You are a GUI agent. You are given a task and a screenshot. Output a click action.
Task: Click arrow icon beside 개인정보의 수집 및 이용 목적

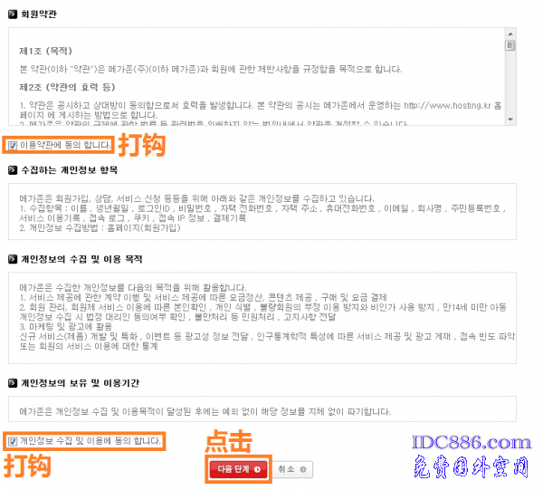click(x=13, y=259)
